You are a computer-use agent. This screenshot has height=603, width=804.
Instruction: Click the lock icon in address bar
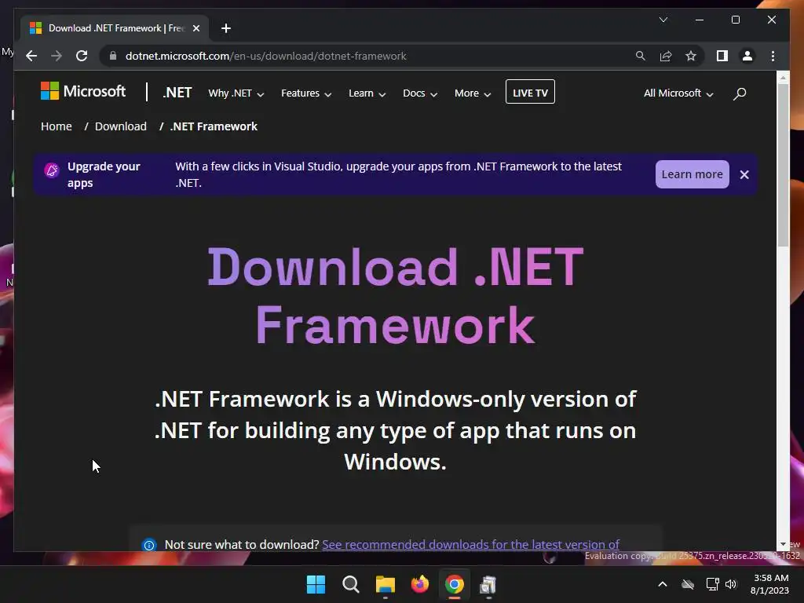[113, 56]
